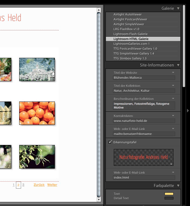Choose TTG Slimbox Gallery 1.3
Image resolution: width=190 pixels, height=206 pixels.
(143, 58)
